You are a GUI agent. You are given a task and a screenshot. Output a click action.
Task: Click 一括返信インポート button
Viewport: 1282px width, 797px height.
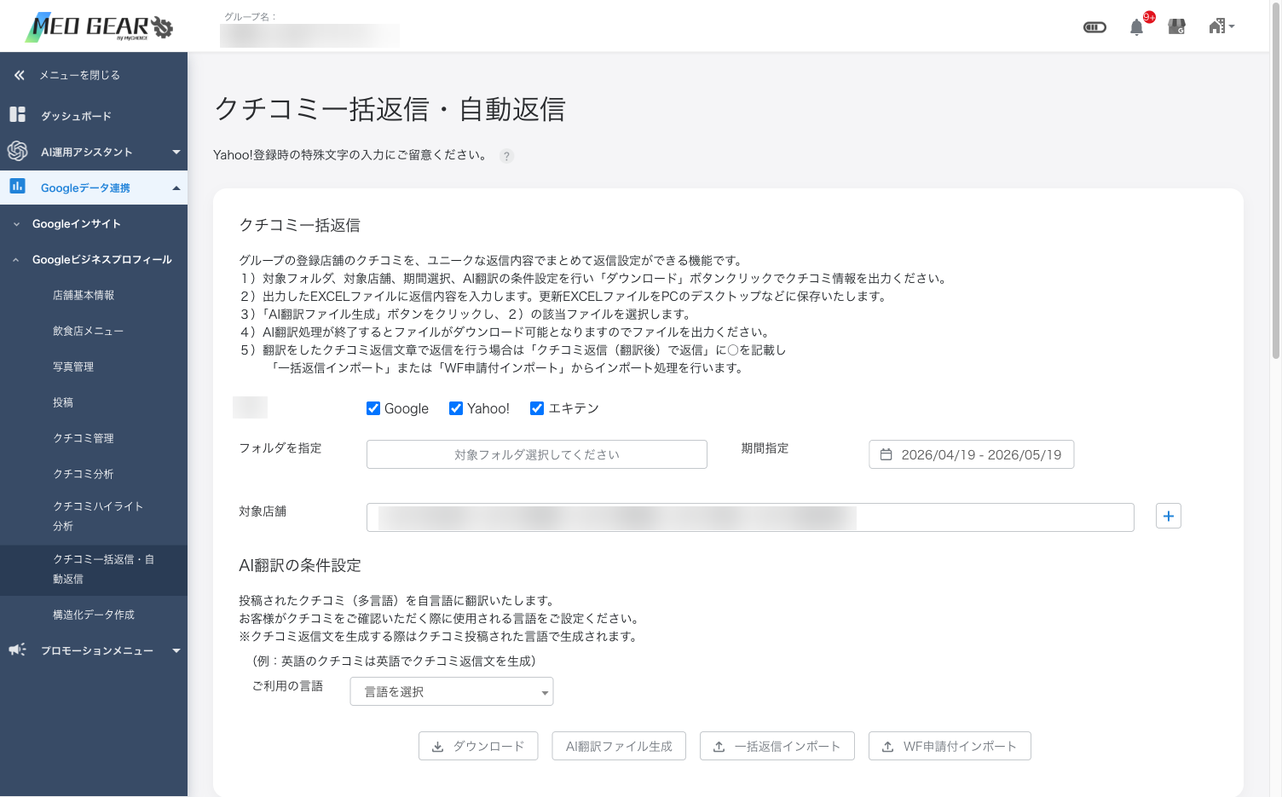point(777,746)
